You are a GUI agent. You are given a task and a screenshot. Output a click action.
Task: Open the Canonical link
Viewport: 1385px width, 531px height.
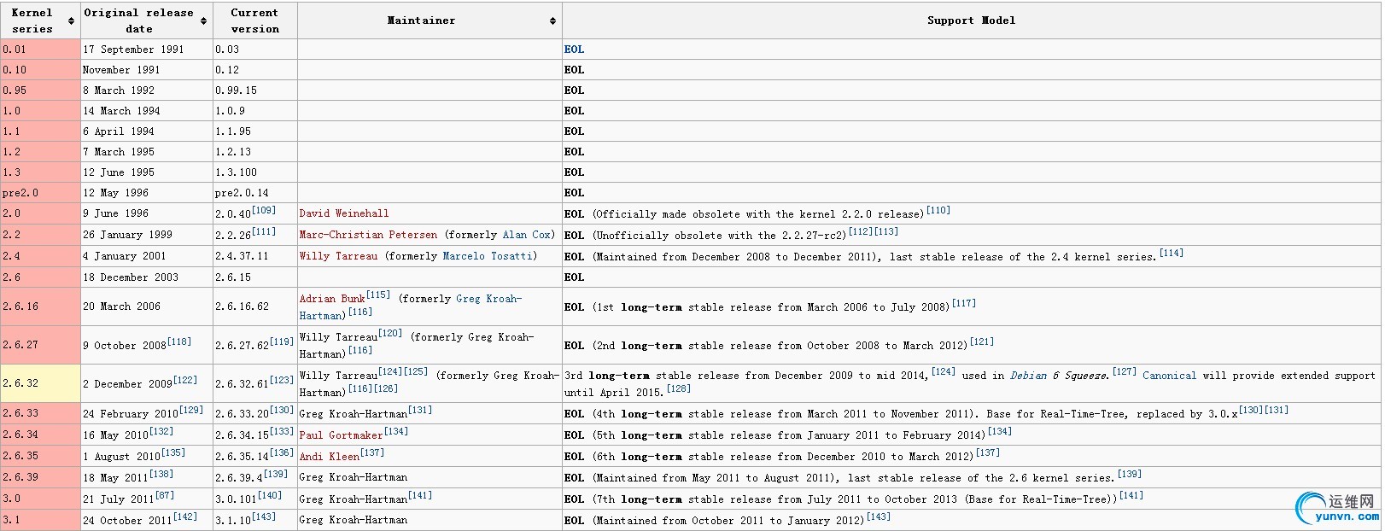tap(1169, 376)
